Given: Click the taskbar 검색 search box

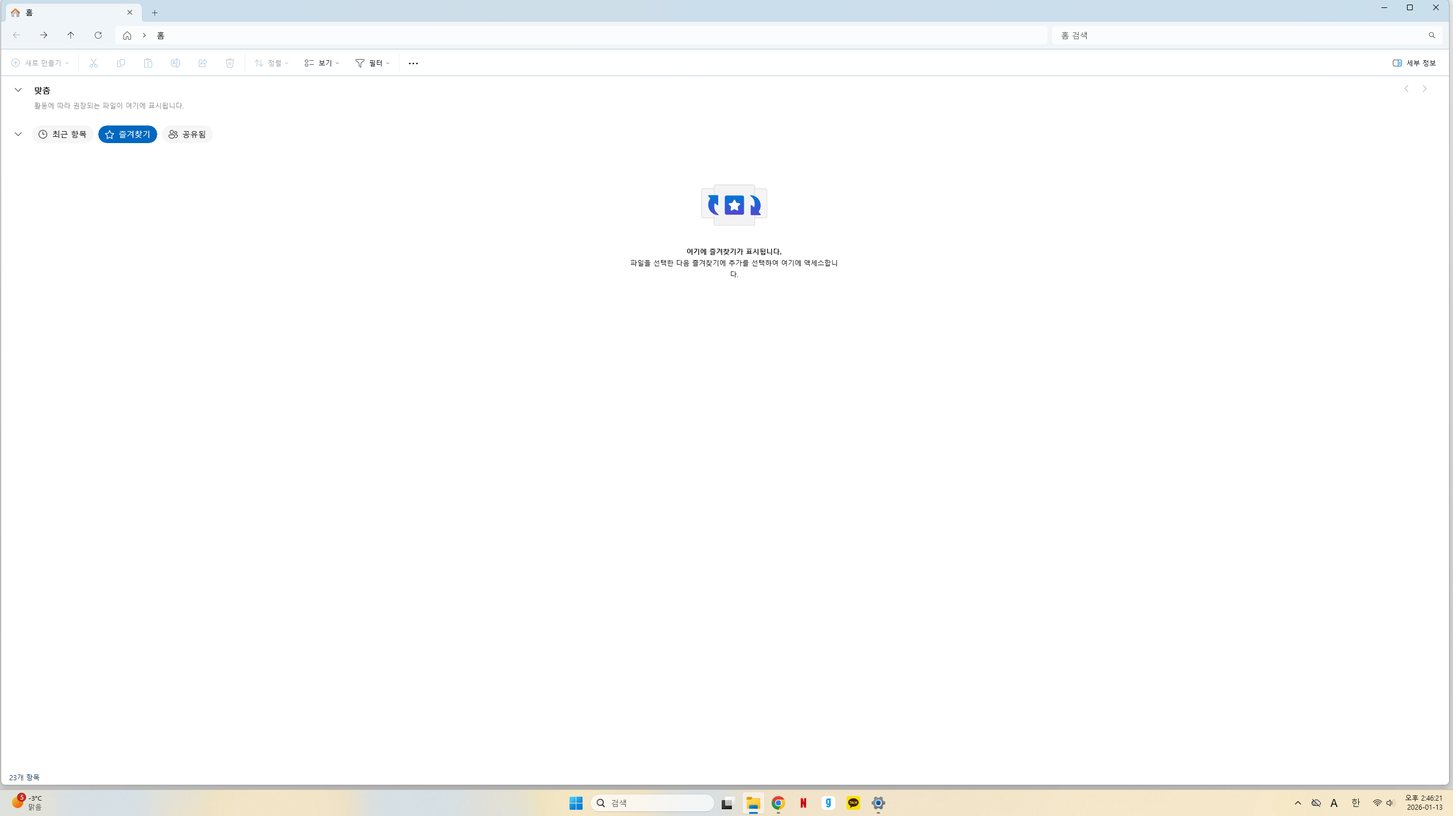Looking at the screenshot, I should pos(652,803).
